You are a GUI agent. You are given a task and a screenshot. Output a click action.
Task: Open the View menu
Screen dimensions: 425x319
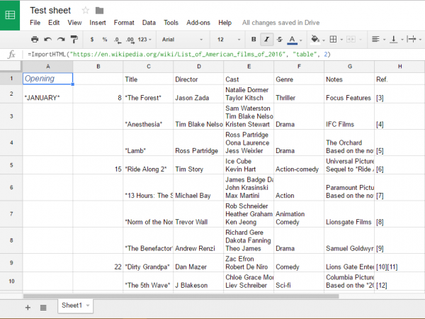coord(74,23)
